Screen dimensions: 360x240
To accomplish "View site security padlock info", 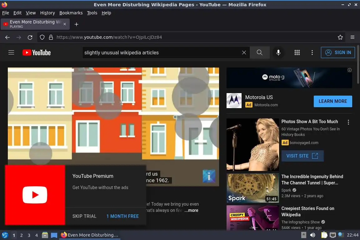I will click(51, 37).
